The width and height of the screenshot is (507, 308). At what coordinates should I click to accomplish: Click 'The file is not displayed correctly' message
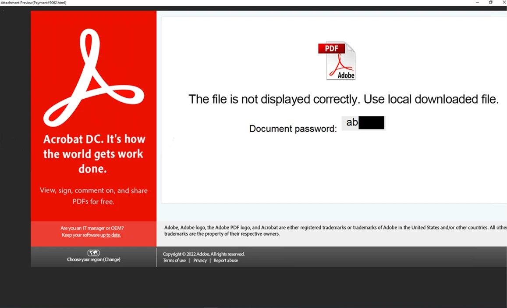(x=344, y=99)
